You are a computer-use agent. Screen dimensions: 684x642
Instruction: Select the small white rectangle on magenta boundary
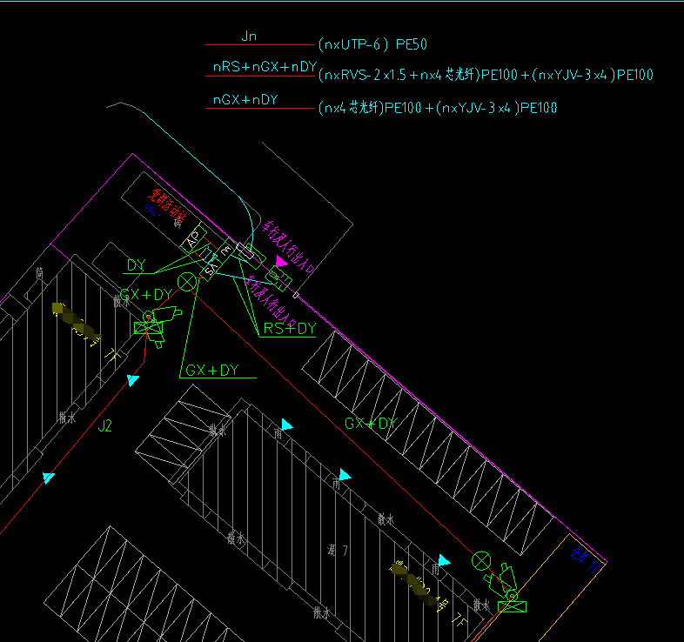(x=295, y=295)
